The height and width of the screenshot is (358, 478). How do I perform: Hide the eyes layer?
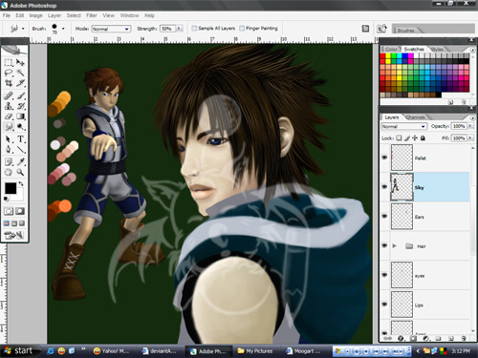tap(384, 275)
